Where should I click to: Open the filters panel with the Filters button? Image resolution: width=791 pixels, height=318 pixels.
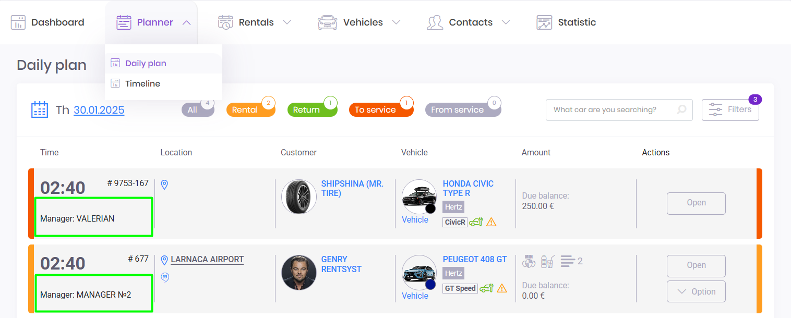[x=730, y=110]
